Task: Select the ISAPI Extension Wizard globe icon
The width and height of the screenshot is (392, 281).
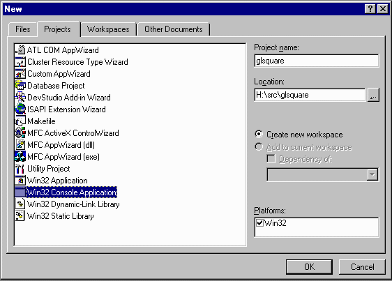Action: (20, 109)
